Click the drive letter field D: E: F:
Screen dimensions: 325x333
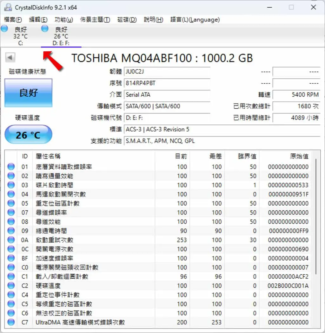[167, 118]
